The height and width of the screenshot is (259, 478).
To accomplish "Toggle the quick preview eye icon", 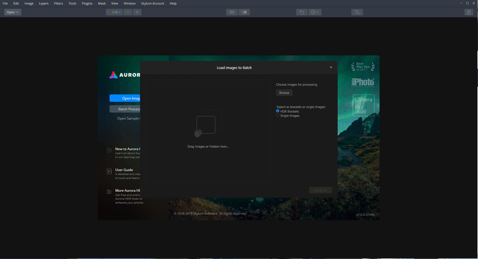I will click(232, 12).
